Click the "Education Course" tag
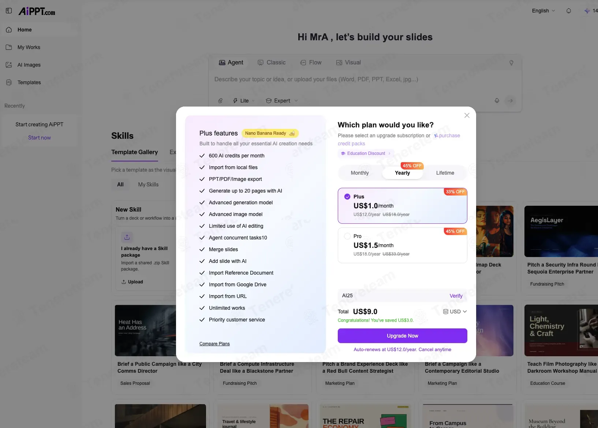 pos(547,383)
